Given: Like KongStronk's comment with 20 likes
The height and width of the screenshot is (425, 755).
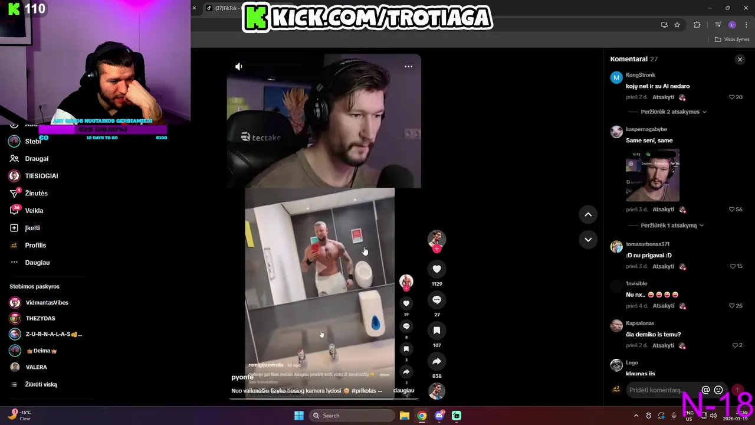Looking at the screenshot, I should click(732, 97).
